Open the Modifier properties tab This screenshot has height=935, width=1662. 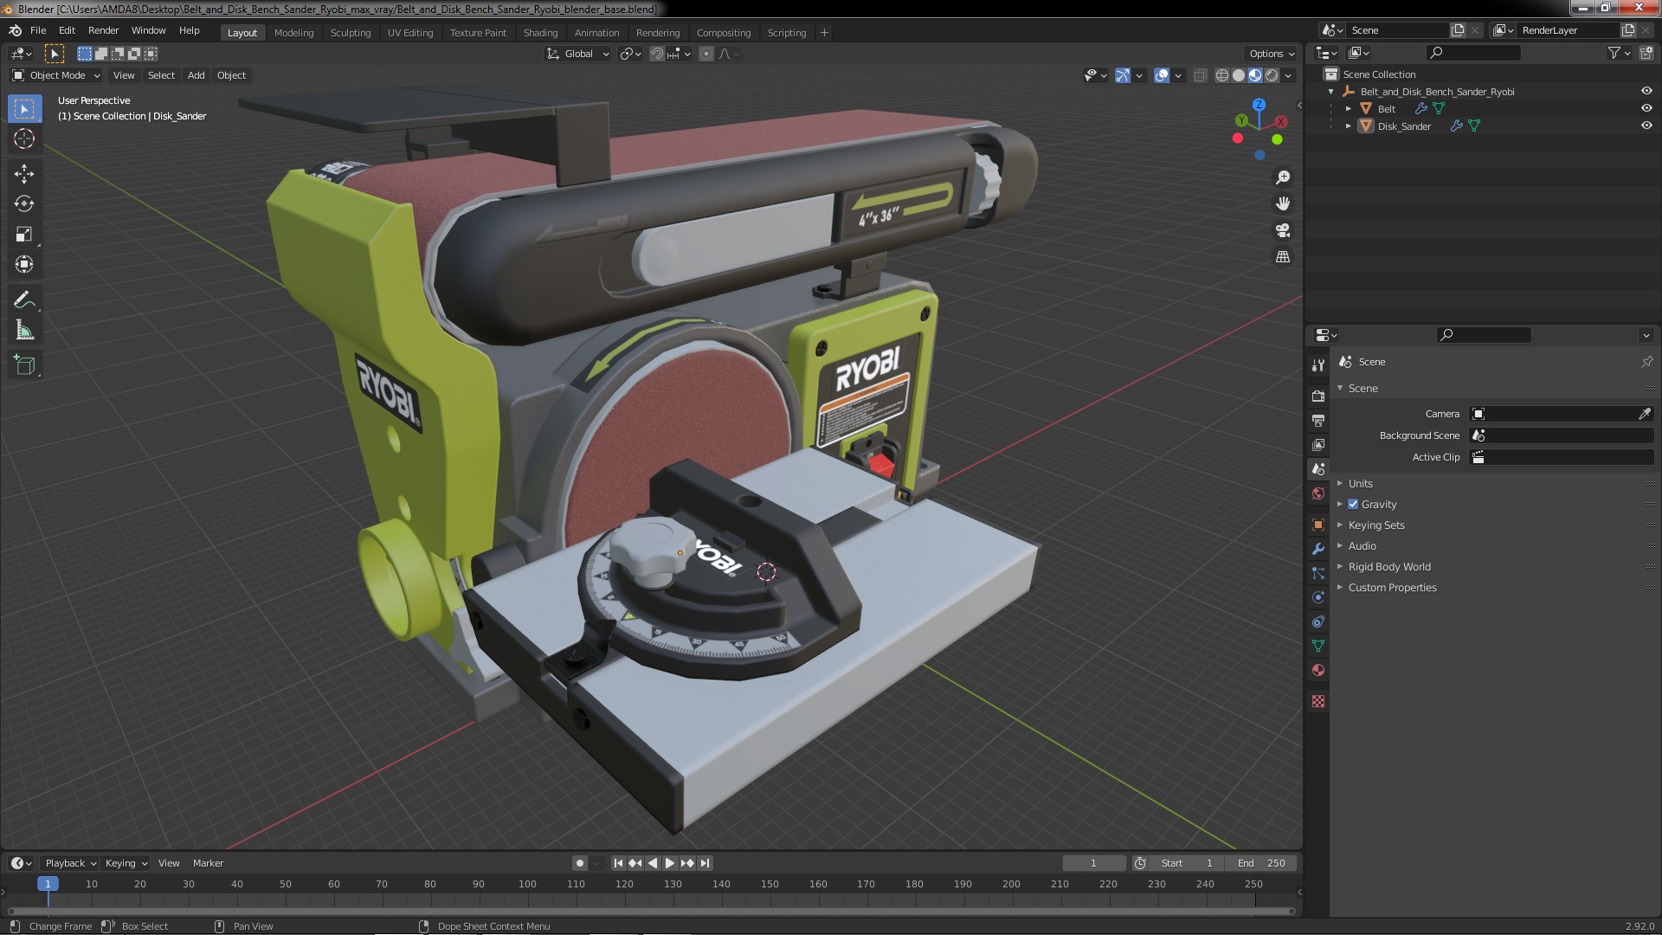tap(1317, 549)
